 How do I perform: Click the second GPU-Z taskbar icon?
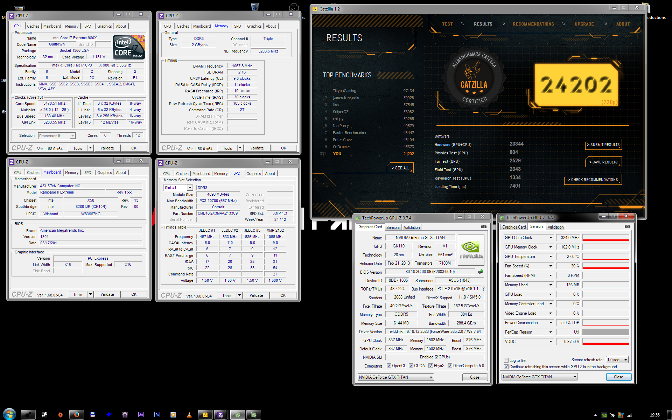tap(254, 415)
